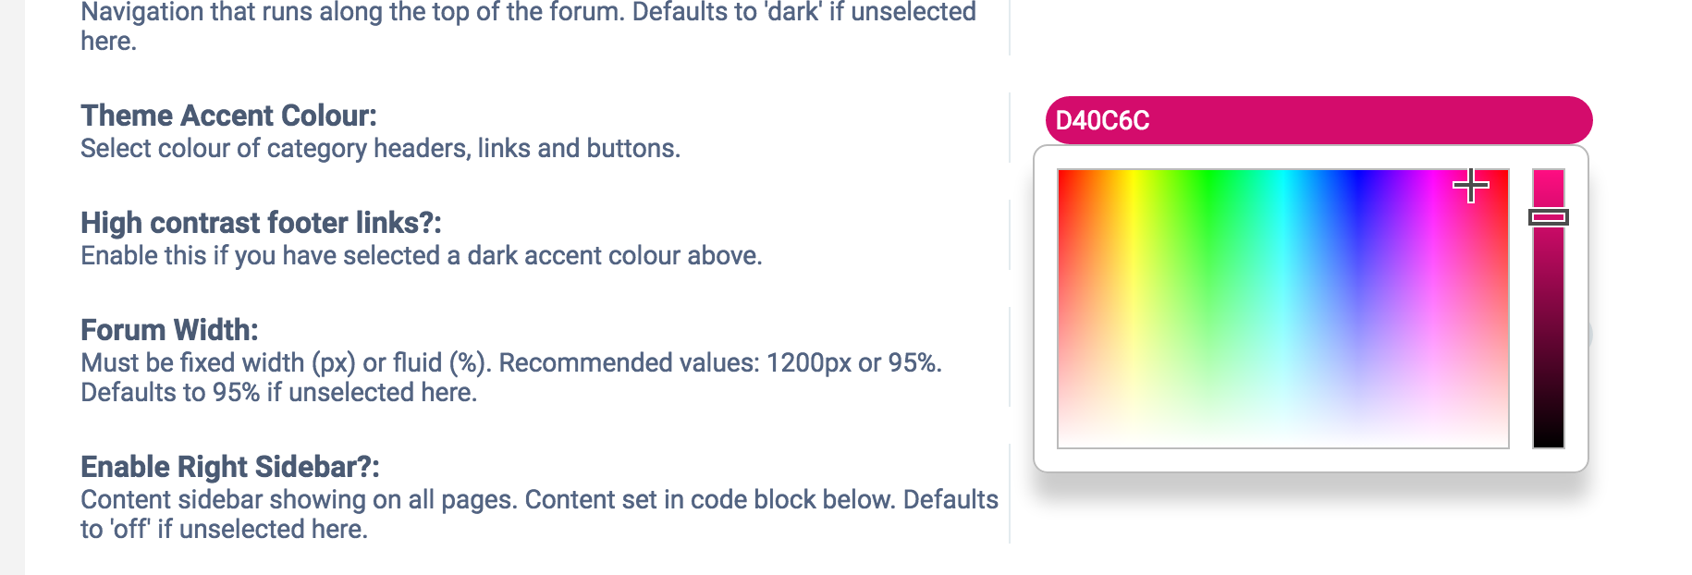Click the partly hidden control behind the picker
The width and height of the screenshot is (1692, 575).
tap(1590, 334)
